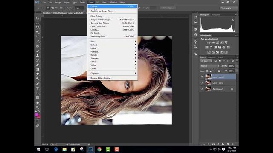This screenshot has width=273, height=153.
Task: Expand the Stylize submenu
Action: 113,62
